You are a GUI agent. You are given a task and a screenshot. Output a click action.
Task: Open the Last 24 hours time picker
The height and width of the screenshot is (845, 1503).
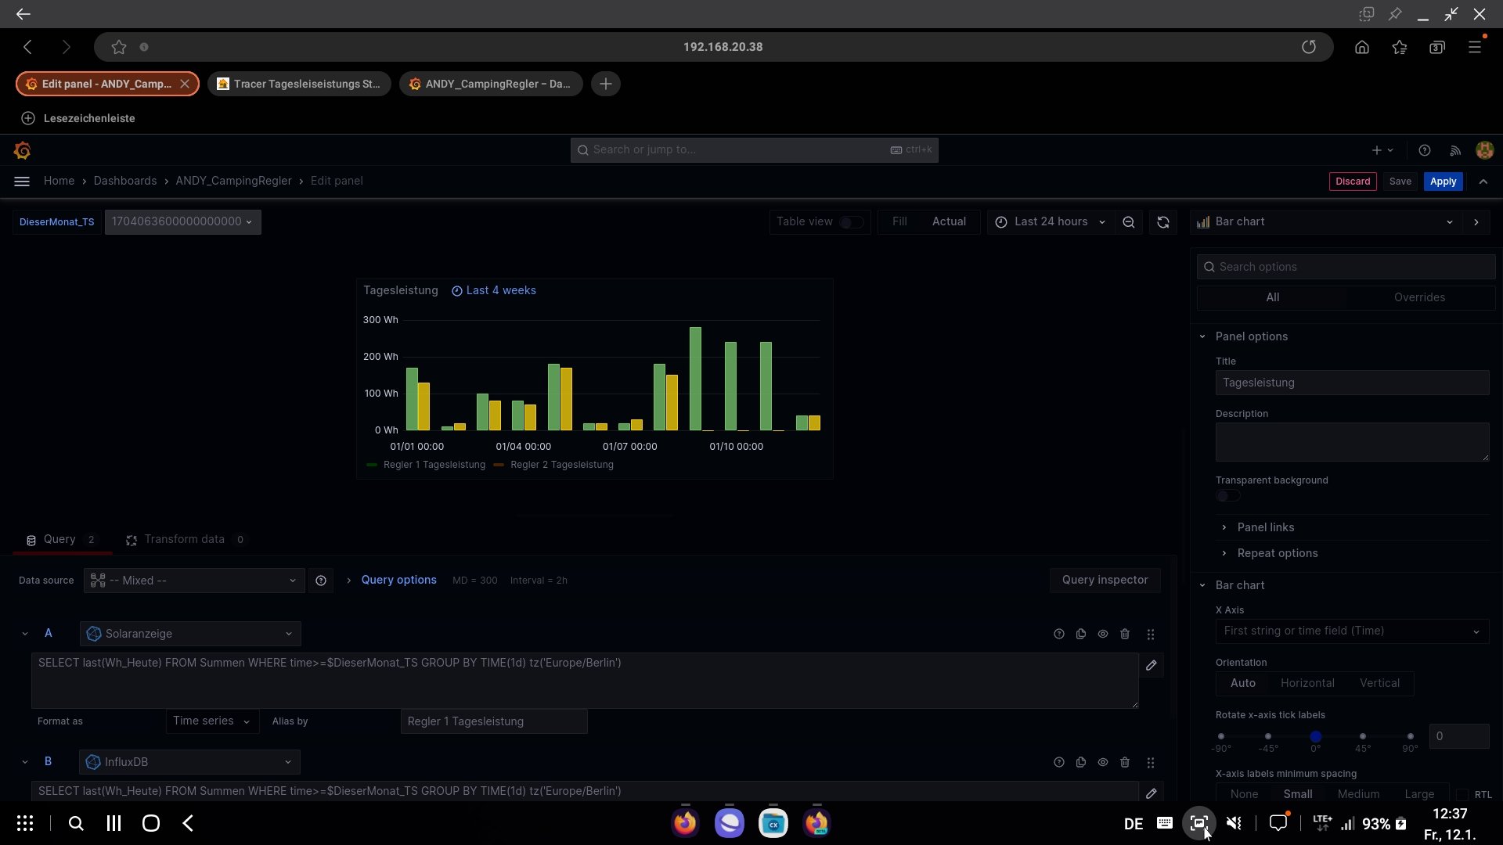coord(1050,222)
